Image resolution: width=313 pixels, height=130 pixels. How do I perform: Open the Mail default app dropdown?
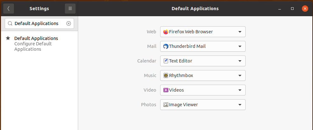[203, 46]
